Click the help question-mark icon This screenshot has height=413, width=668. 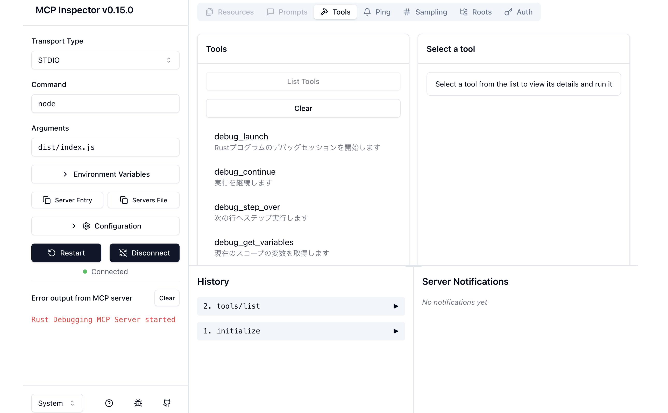109,403
